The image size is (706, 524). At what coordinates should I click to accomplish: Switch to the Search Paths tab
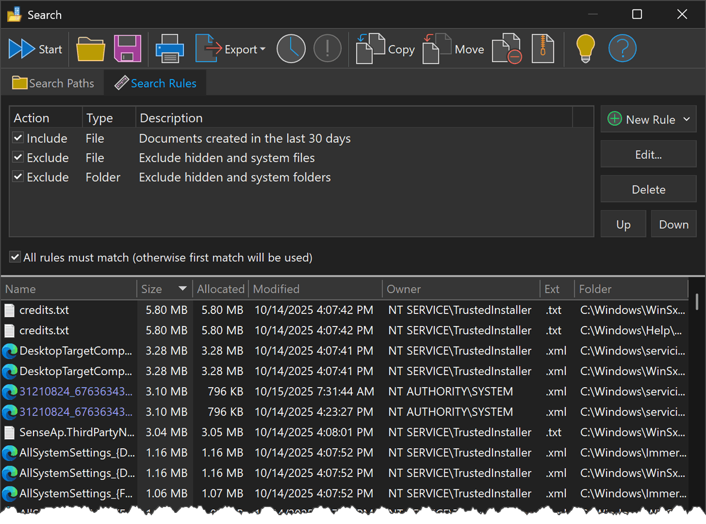(x=53, y=83)
